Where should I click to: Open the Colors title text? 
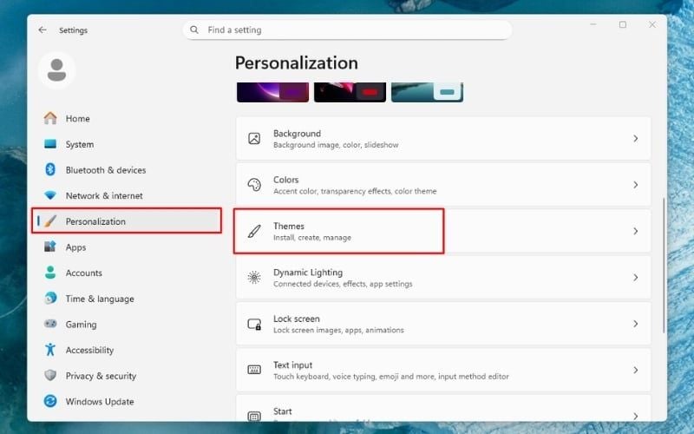(x=286, y=180)
